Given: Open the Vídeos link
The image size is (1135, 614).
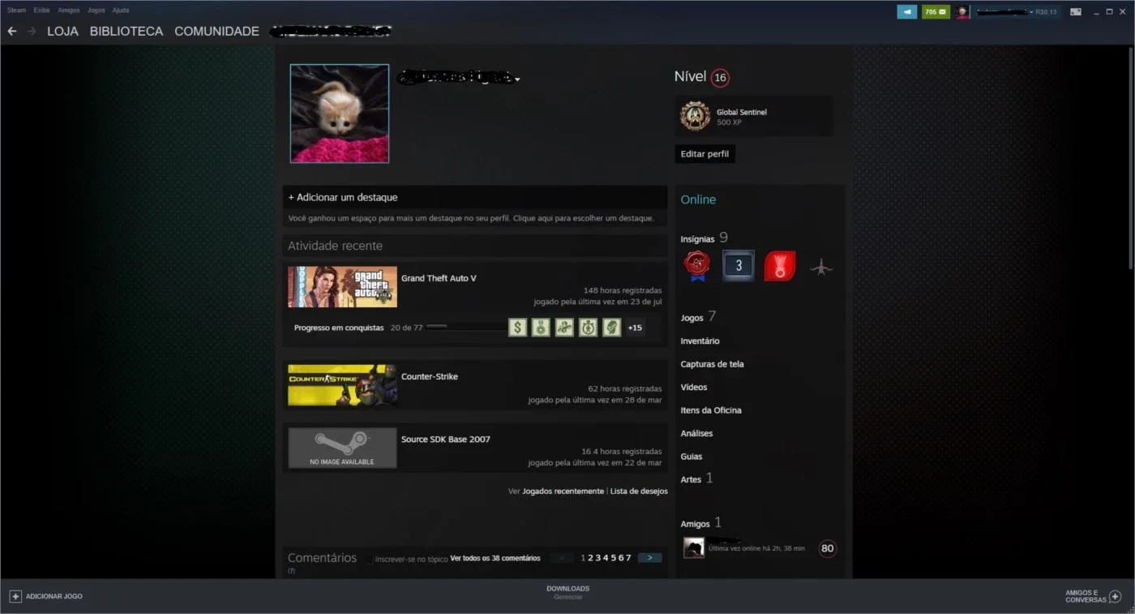Looking at the screenshot, I should click(x=694, y=388).
